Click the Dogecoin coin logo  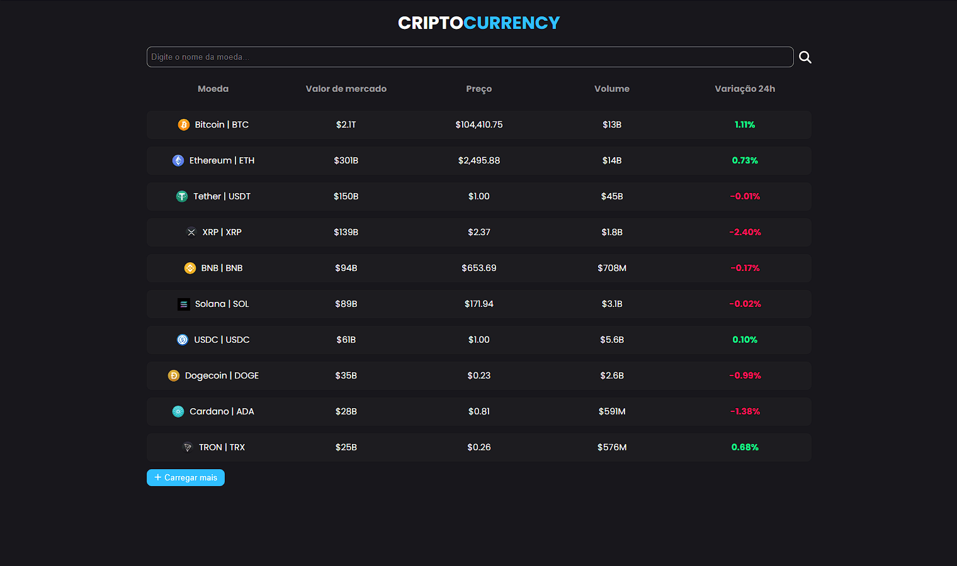point(174,375)
